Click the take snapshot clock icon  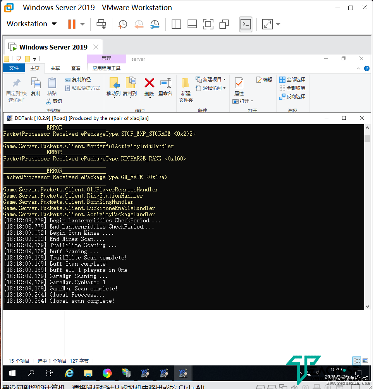(x=122, y=24)
